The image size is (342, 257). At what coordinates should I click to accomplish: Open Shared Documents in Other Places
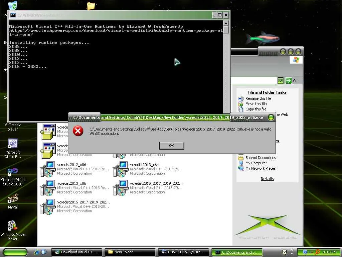click(x=261, y=158)
